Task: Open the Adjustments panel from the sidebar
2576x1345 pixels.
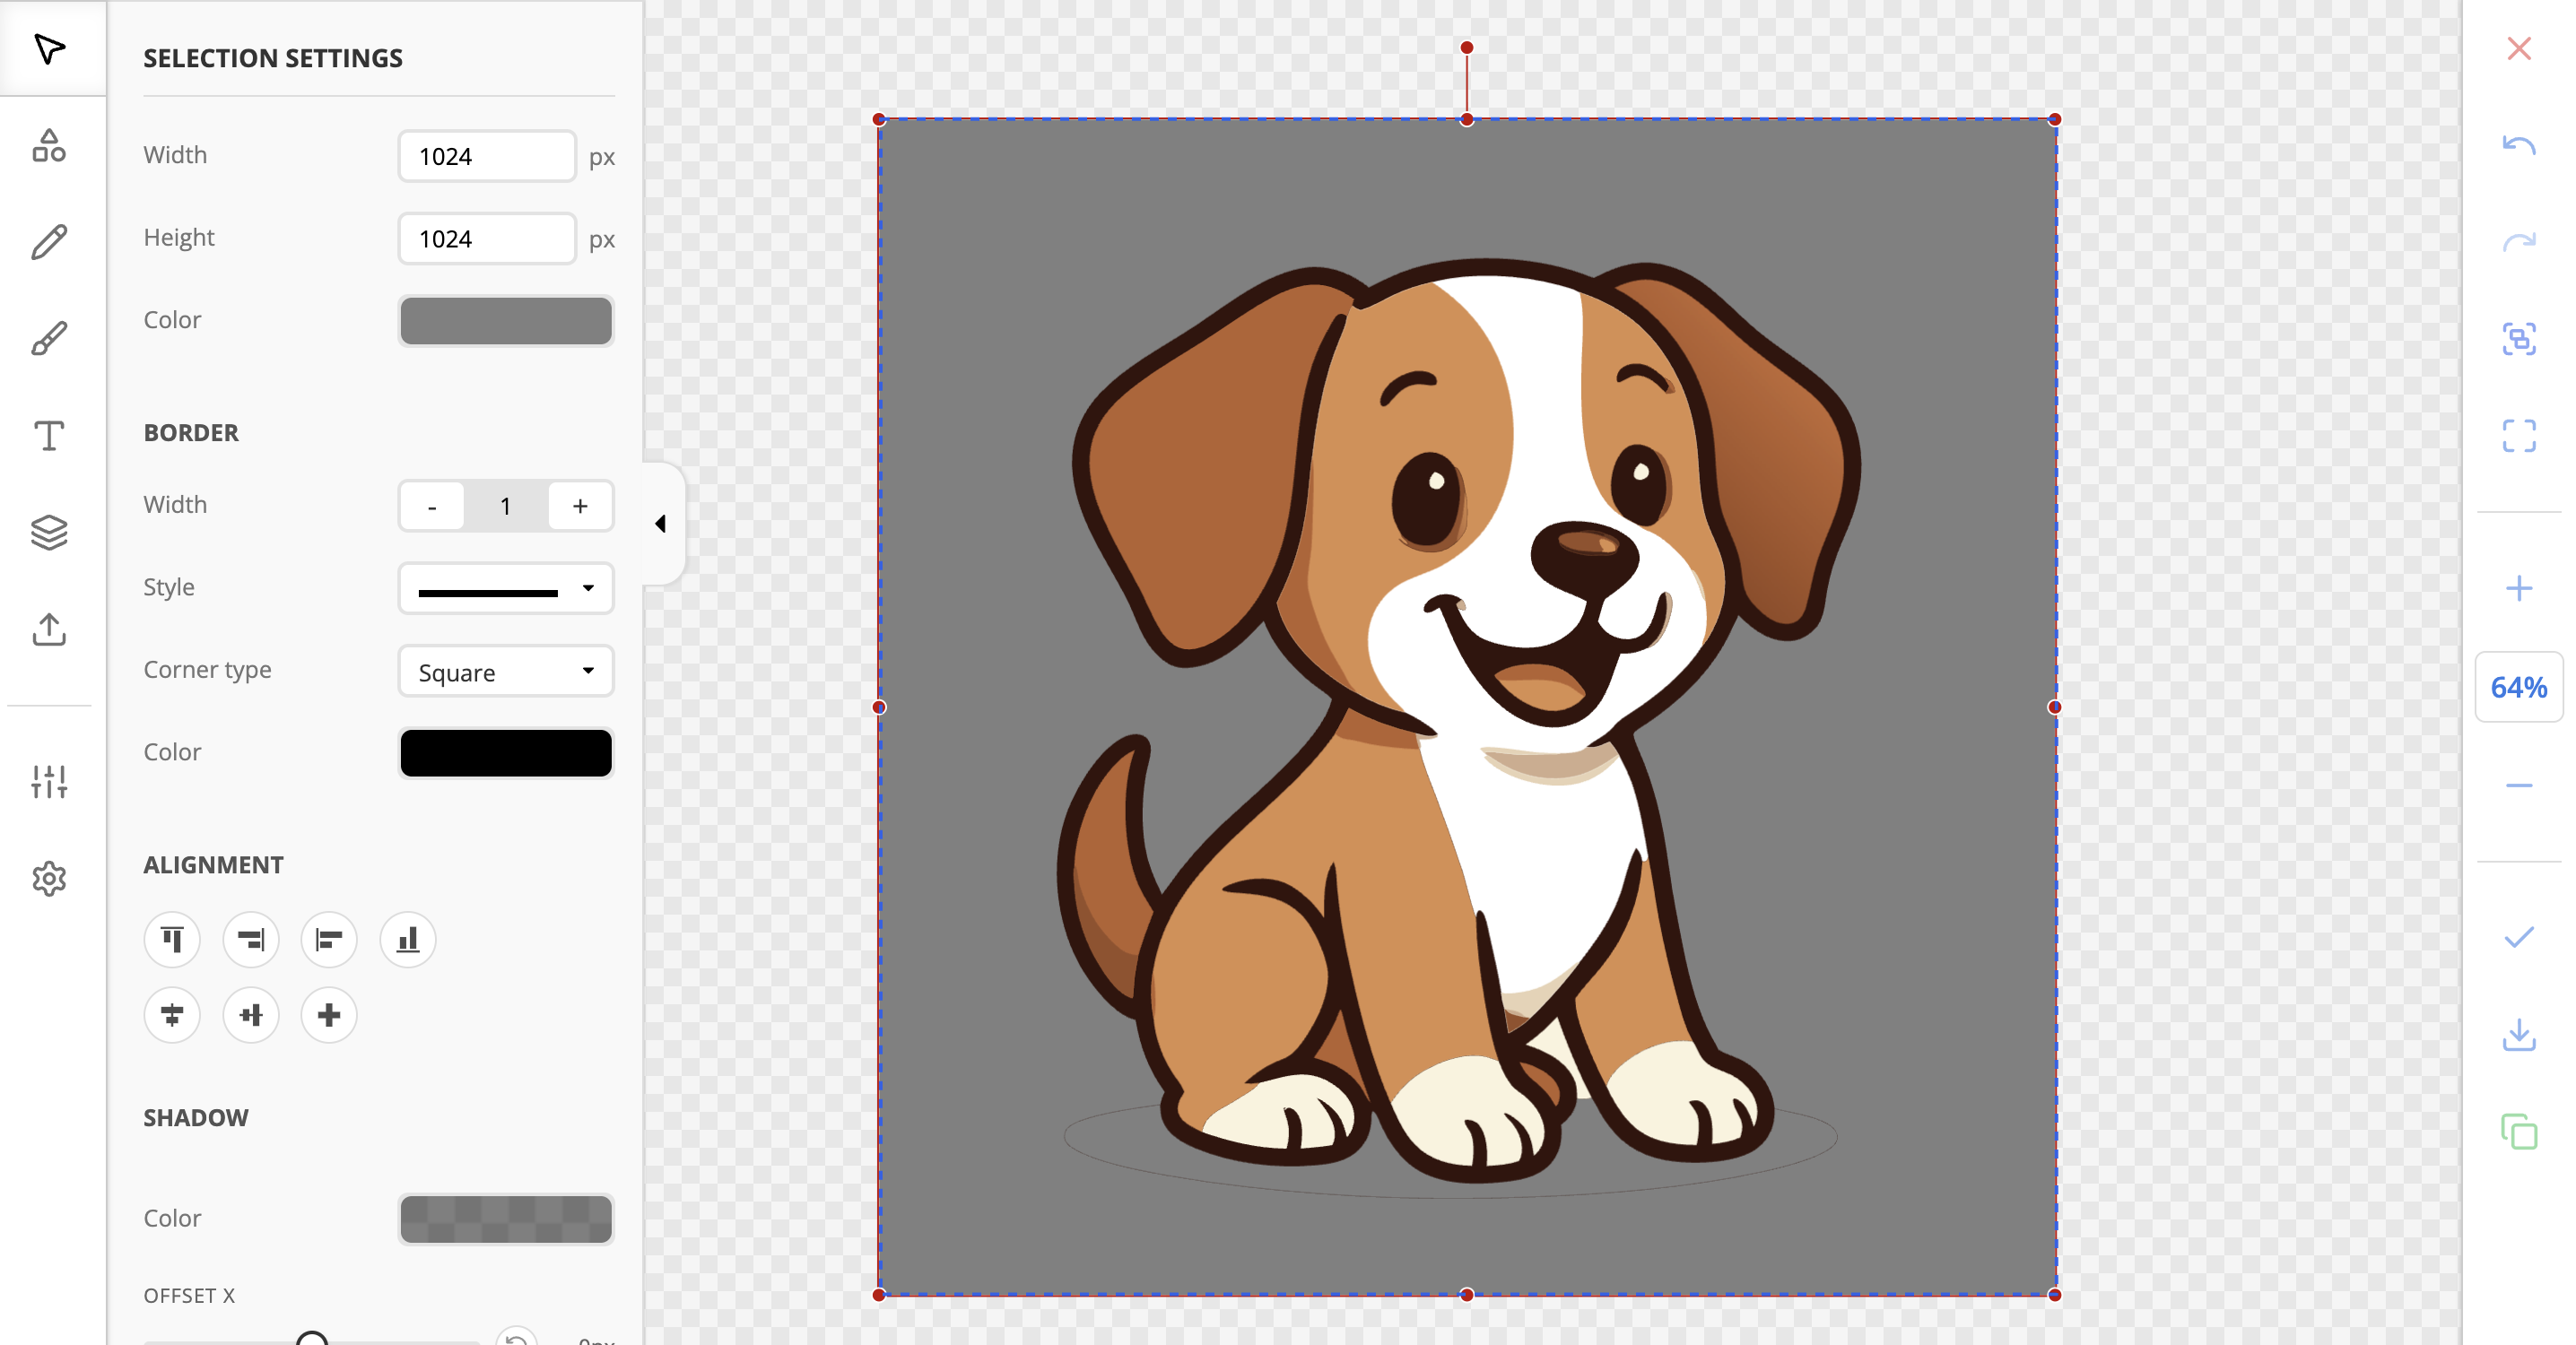Action: click(50, 782)
